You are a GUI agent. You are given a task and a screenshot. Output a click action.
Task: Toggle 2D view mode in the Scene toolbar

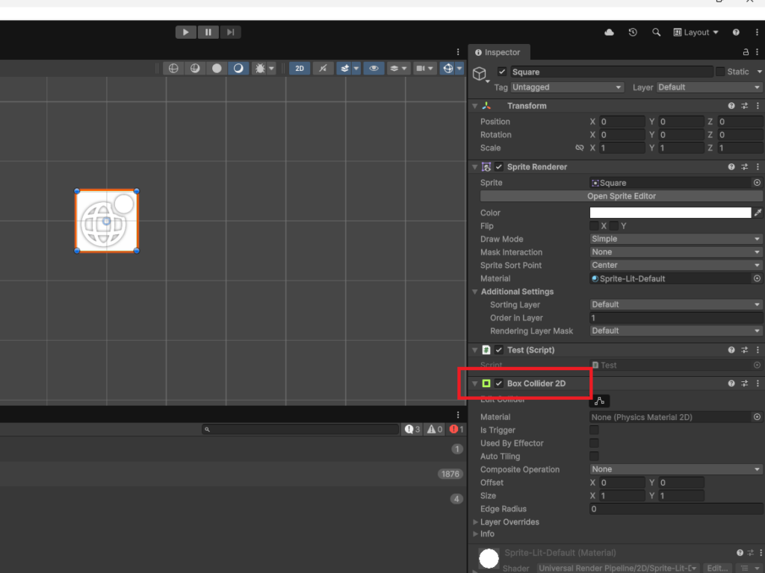click(x=300, y=68)
